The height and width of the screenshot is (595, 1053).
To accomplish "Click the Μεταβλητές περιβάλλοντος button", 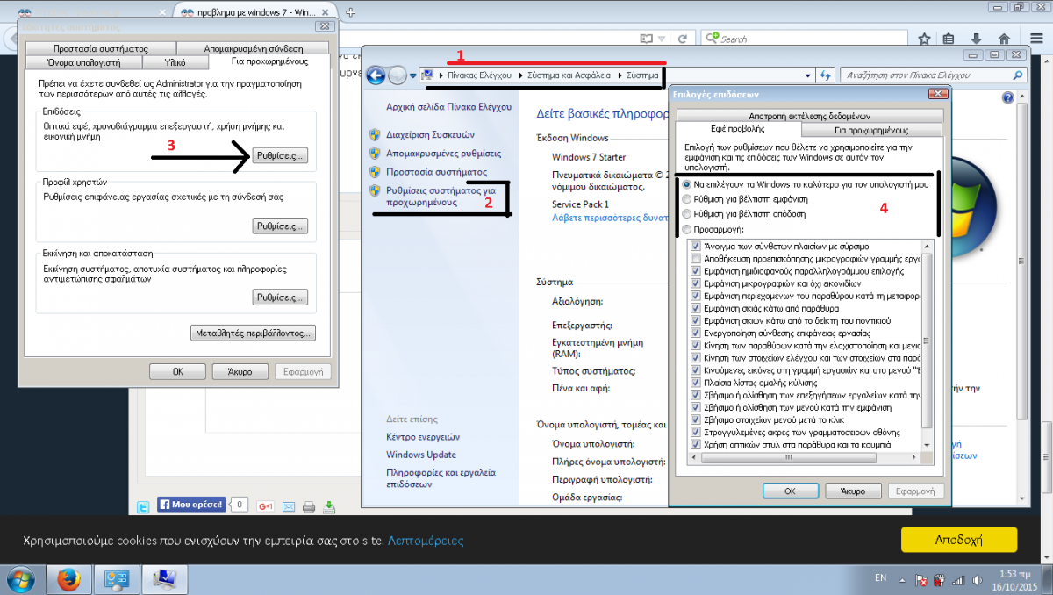I will tap(253, 333).
